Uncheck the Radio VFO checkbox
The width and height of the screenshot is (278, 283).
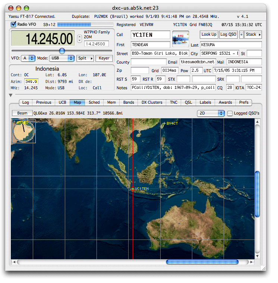click(x=14, y=25)
